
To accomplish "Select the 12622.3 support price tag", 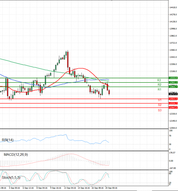I will [x=173, y=99].
